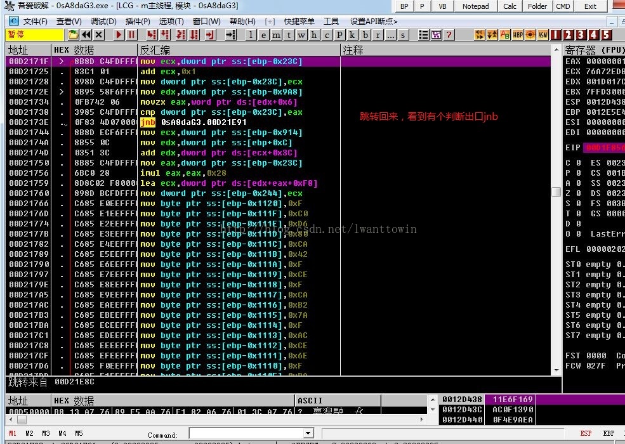Click the disassembly scrollbar down arrow

coord(556,370)
